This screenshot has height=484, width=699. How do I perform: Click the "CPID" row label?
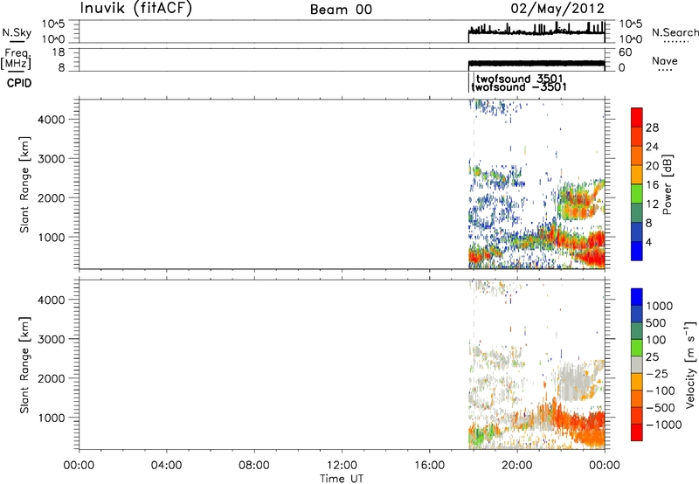pyautogui.click(x=19, y=83)
